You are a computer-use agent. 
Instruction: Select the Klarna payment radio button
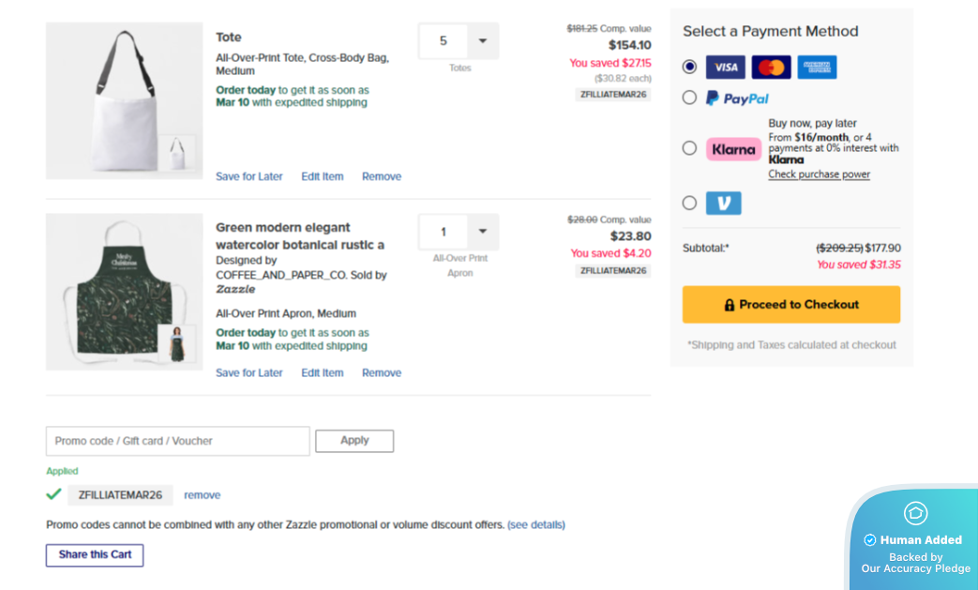click(x=690, y=148)
